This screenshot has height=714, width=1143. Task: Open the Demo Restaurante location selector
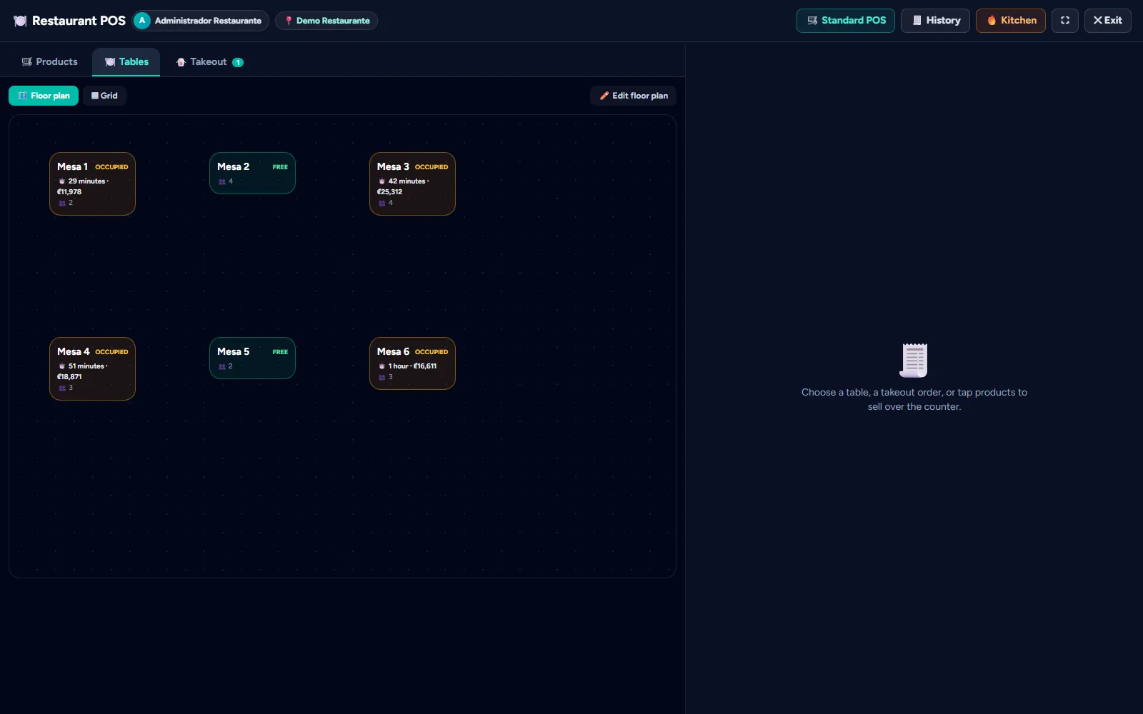pyautogui.click(x=326, y=21)
